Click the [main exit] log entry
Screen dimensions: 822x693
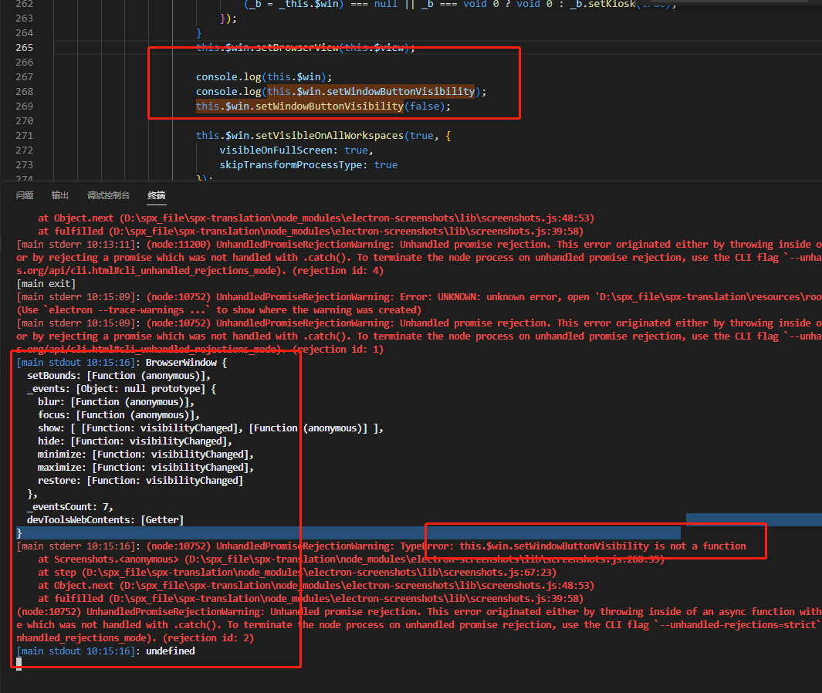pyautogui.click(x=37, y=283)
